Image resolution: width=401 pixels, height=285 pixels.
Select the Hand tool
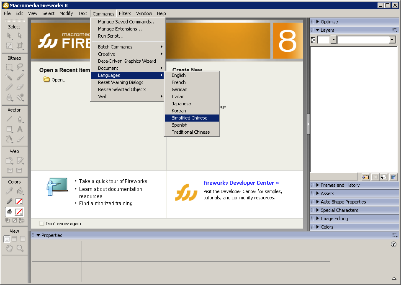click(x=9, y=248)
